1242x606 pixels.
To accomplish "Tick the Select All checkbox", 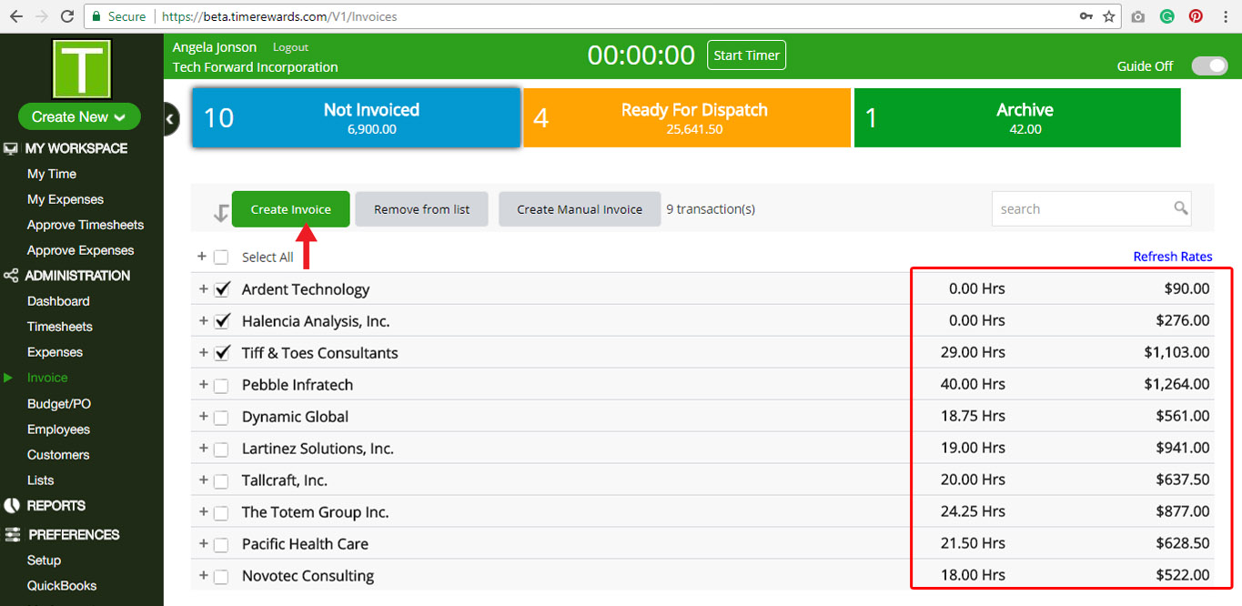I will coord(221,258).
